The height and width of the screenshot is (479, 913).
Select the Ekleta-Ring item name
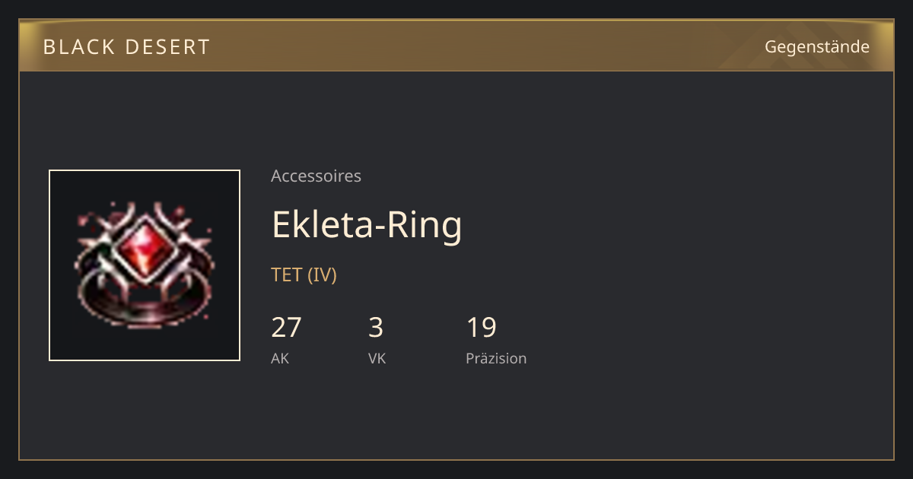(x=367, y=224)
